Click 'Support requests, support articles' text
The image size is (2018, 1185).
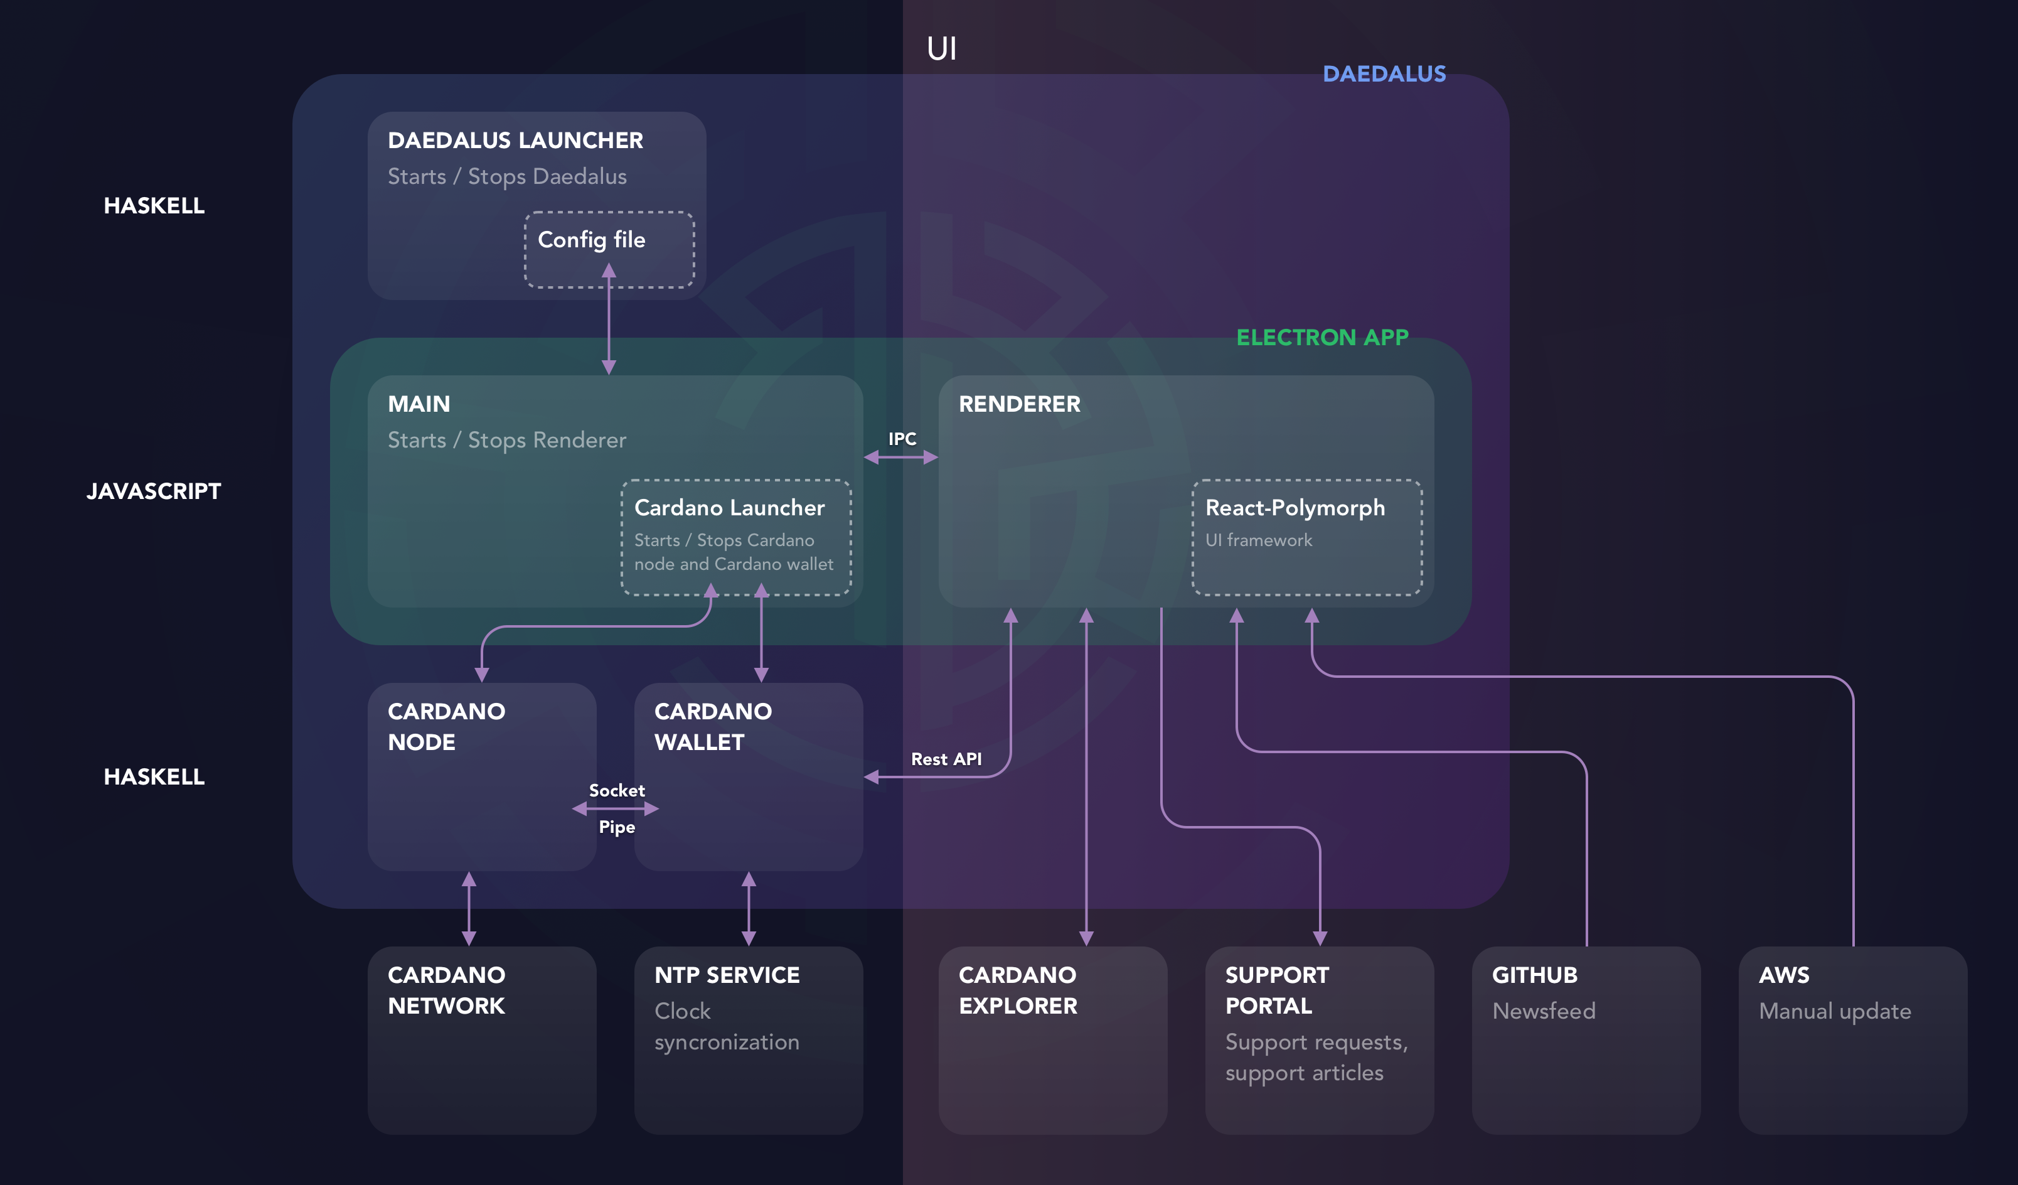[x=1316, y=1058]
